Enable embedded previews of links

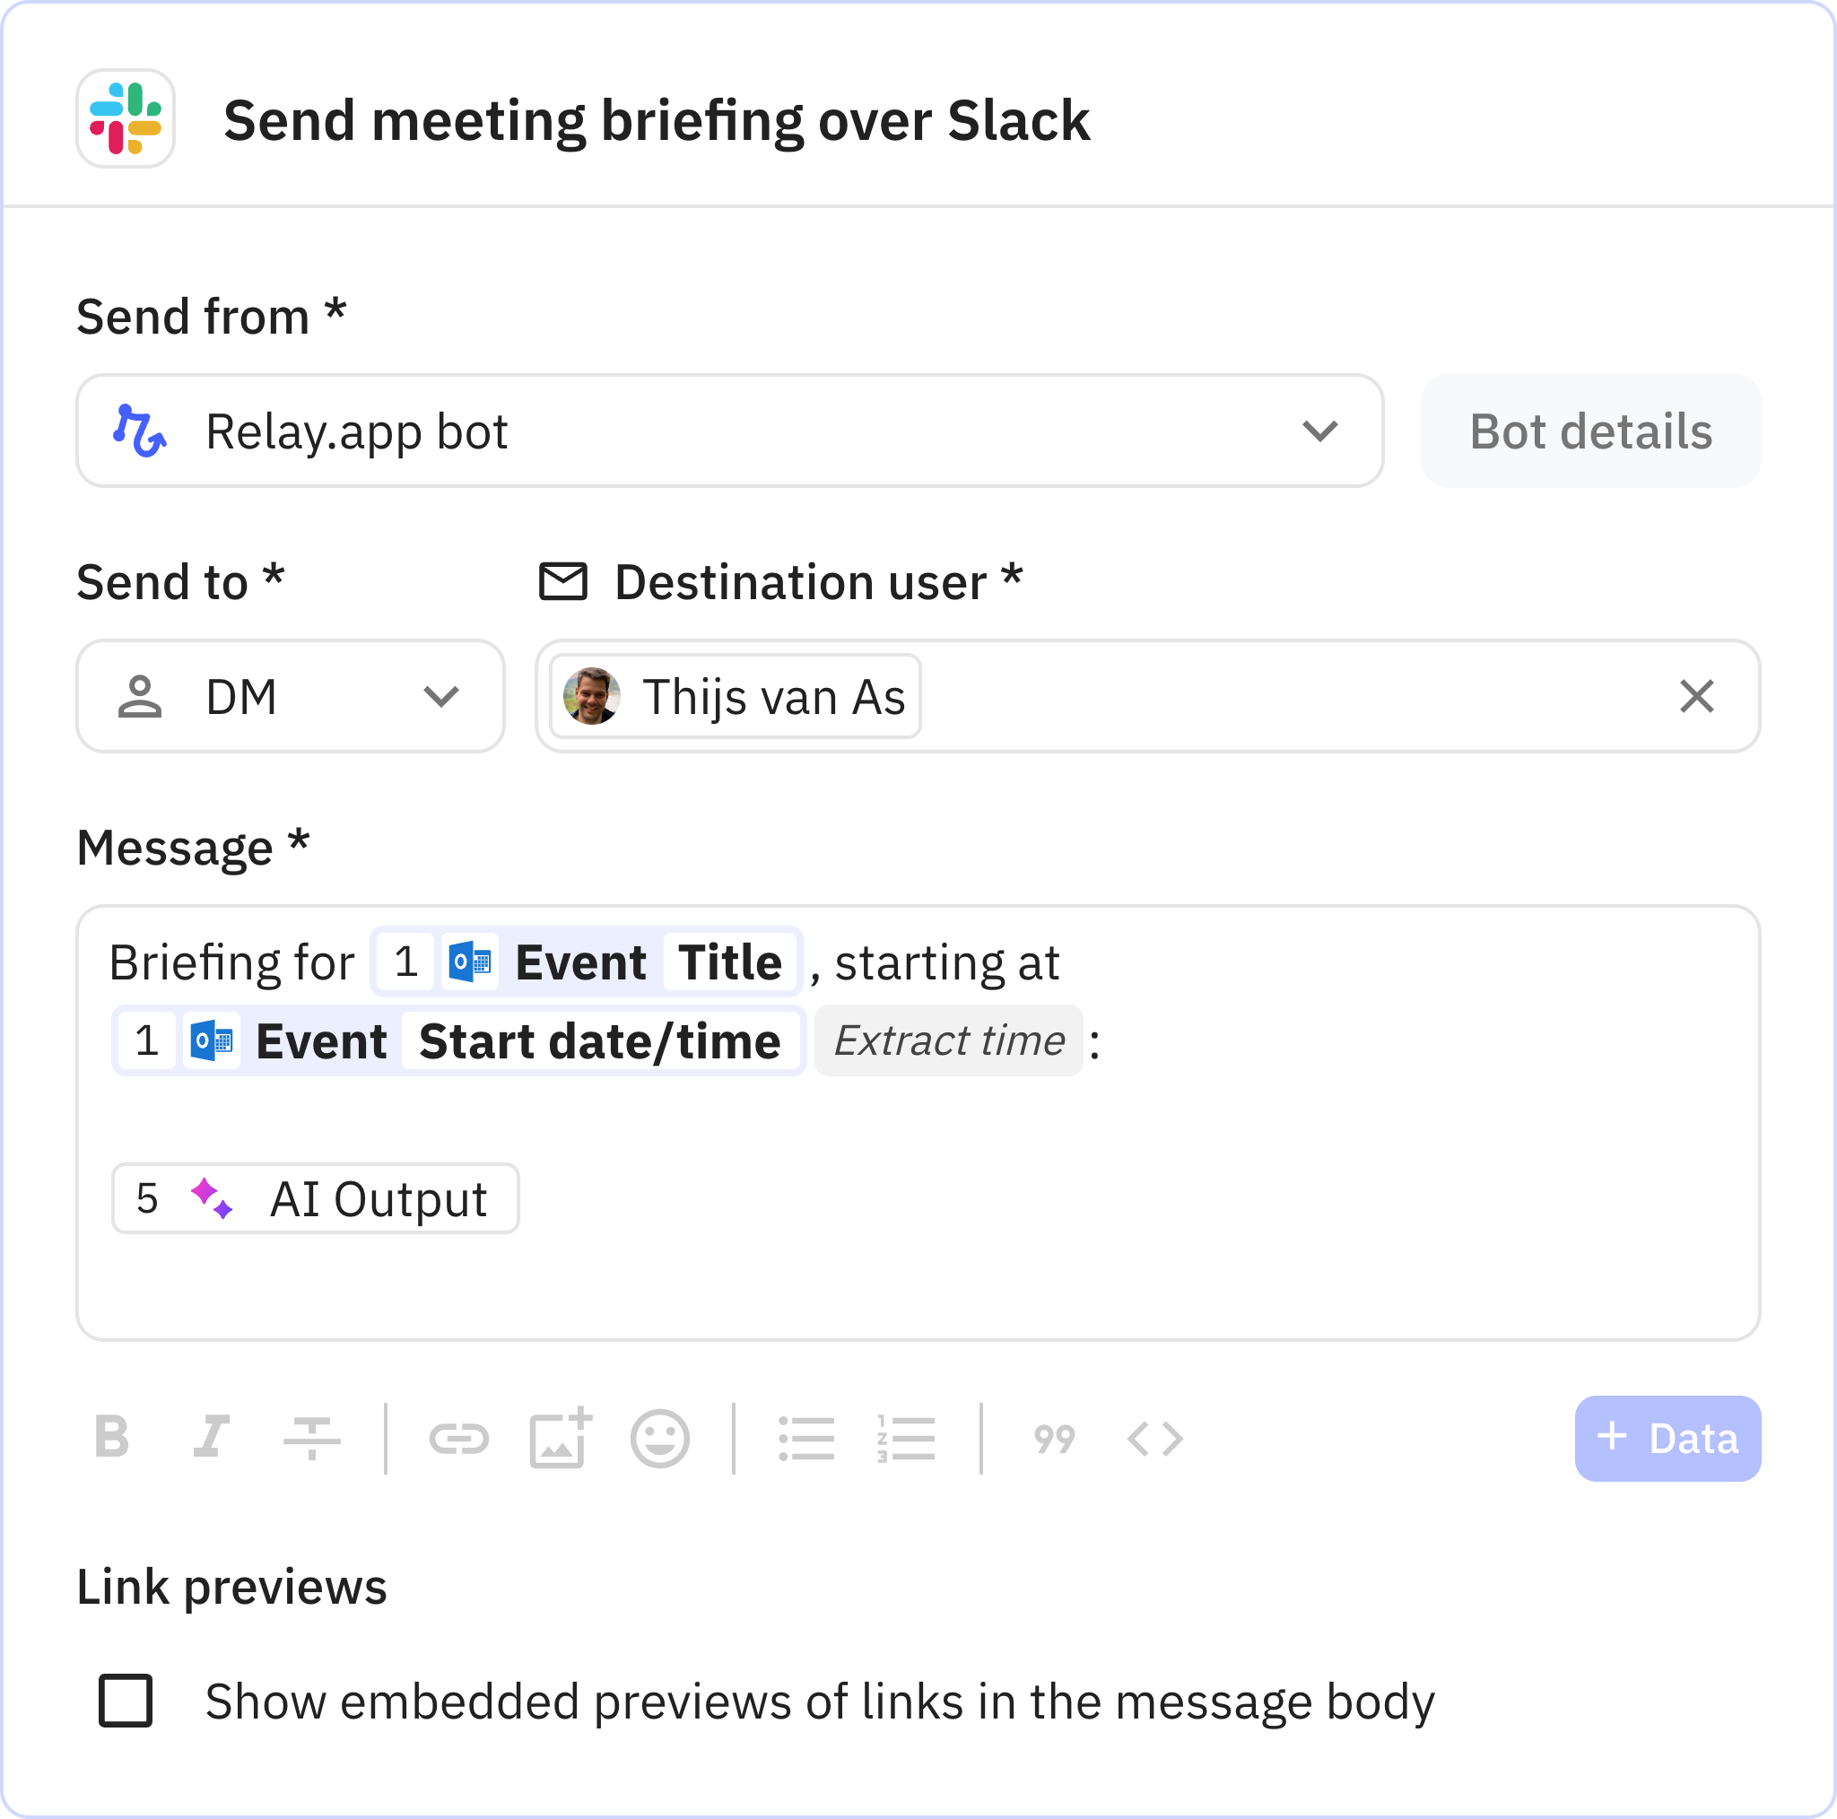[128, 1702]
